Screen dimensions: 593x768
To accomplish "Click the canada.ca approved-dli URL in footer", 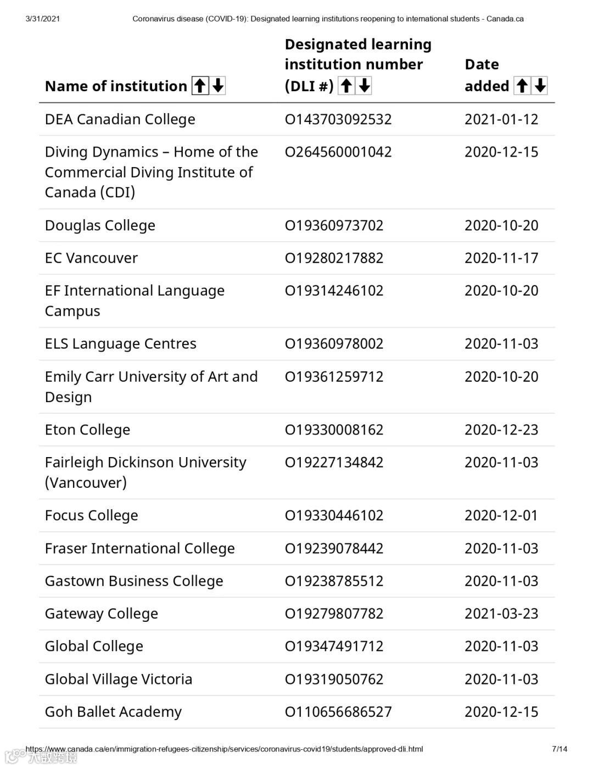I will 224,749.
